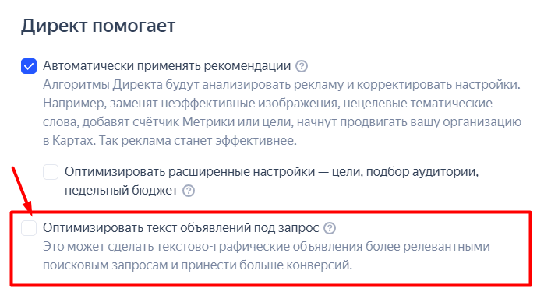The height and width of the screenshot is (295, 544).
Task: Click sentence Так реклама станет эффективнее
Action: coord(198,141)
